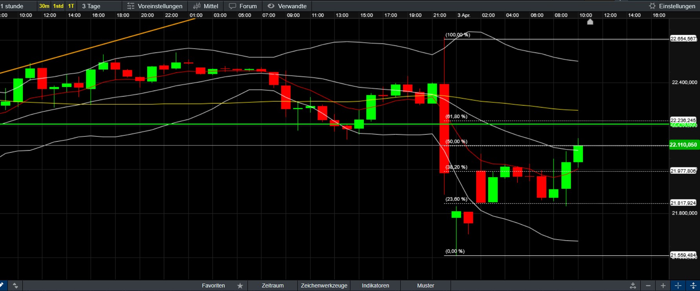Click the Fibonacci 38,20 % label

(x=456, y=167)
